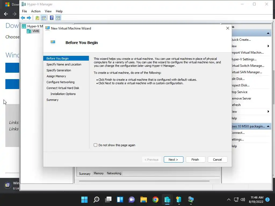Open Task View from the taskbar
This screenshot has width=275, height=206.
pyautogui.click(x=108, y=200)
